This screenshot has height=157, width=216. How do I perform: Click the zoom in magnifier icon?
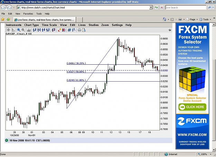coord(19,30)
